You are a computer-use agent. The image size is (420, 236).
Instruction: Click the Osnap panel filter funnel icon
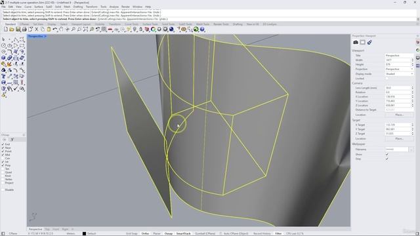click(12, 140)
